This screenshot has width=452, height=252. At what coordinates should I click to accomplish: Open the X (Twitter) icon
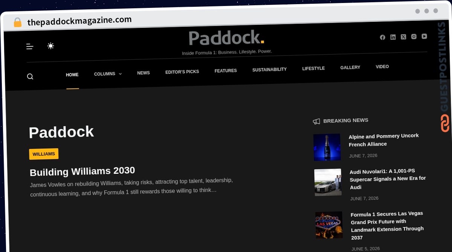point(403,37)
